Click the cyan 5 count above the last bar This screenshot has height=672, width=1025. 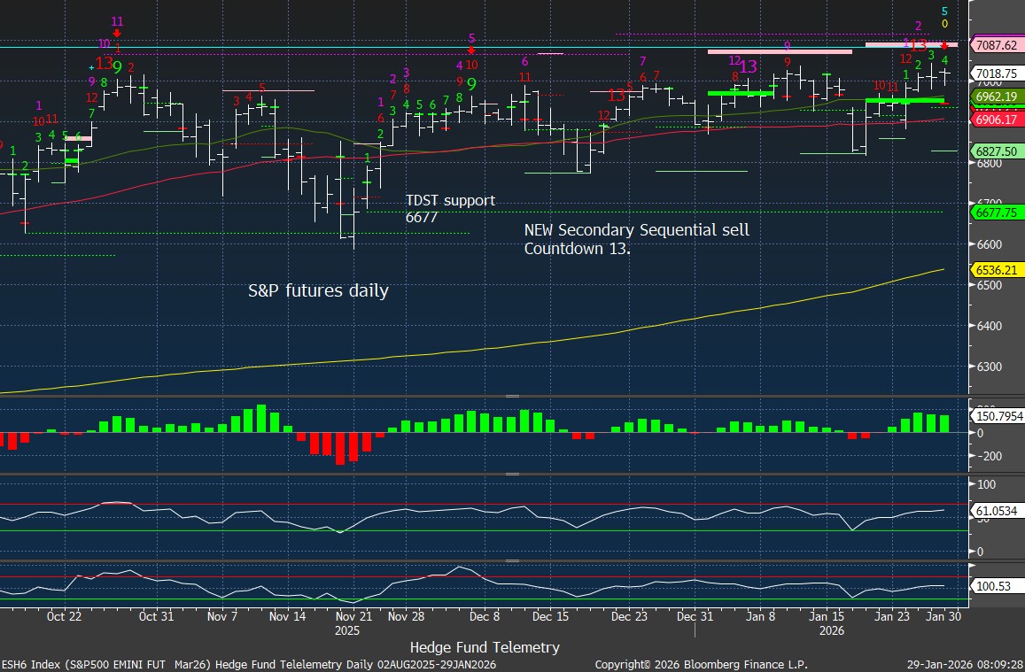click(944, 12)
